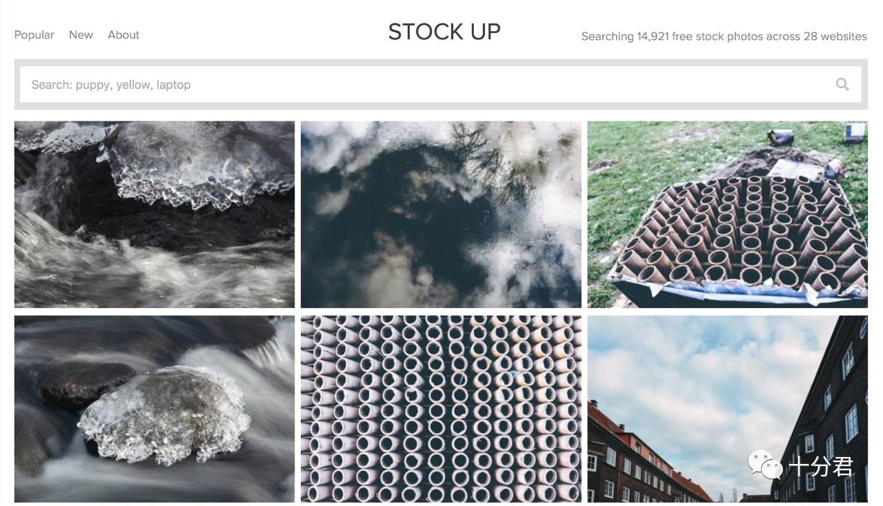This screenshot has width=883, height=506.
Task: Click the STOCK UP site logo
Action: 444,32
